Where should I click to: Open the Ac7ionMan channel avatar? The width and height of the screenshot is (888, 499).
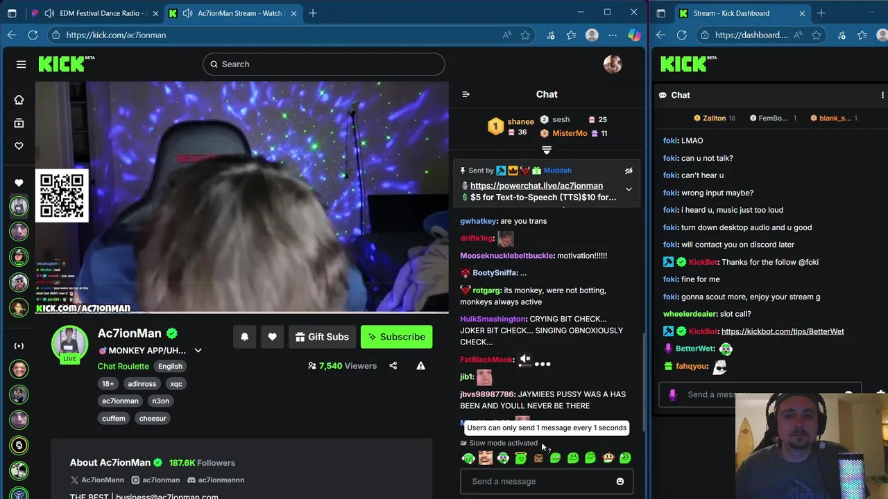(70, 342)
